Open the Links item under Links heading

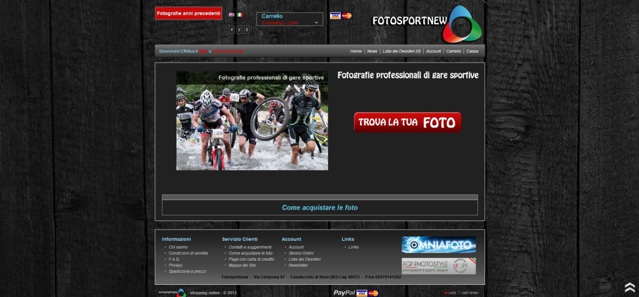(354, 247)
